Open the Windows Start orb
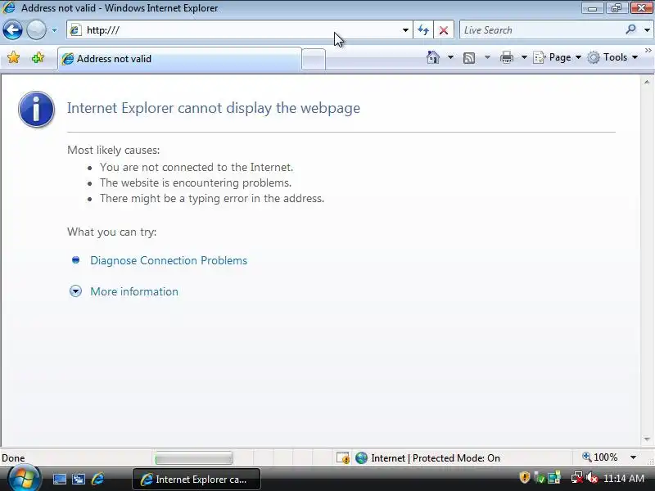The height and width of the screenshot is (491, 655). pos(24,478)
